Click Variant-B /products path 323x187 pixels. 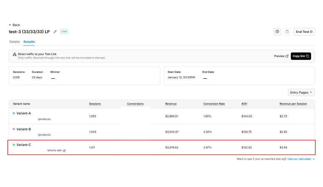pyautogui.click(x=44, y=135)
